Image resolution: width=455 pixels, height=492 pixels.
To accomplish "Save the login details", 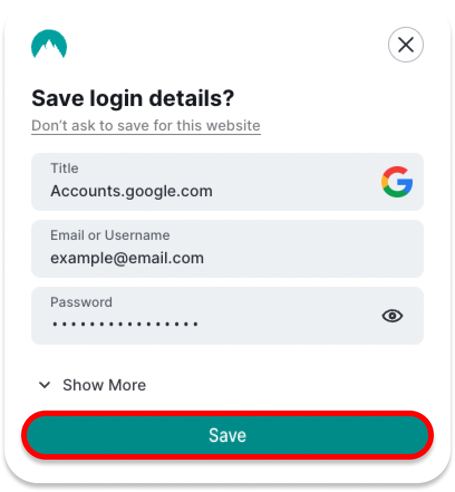I will [x=227, y=435].
